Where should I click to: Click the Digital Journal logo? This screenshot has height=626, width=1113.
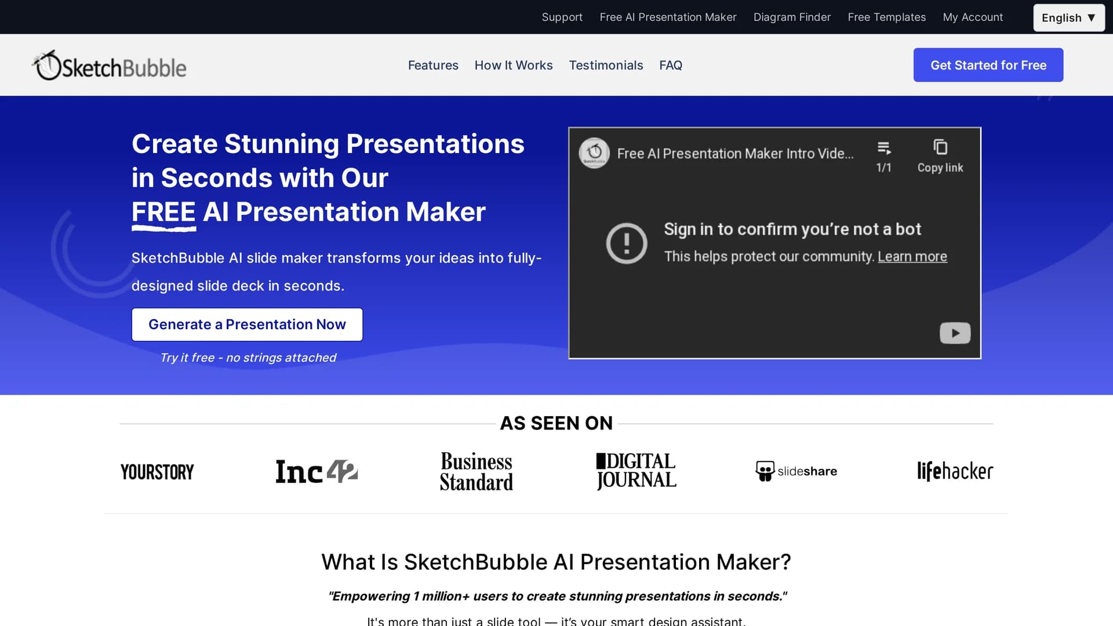pyautogui.click(x=636, y=471)
